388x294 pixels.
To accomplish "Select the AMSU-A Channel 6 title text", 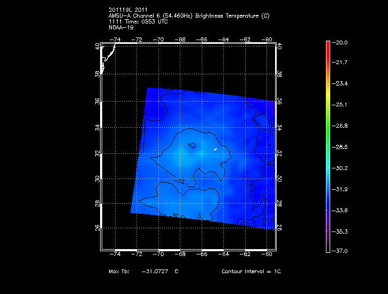I will tap(188, 16).
